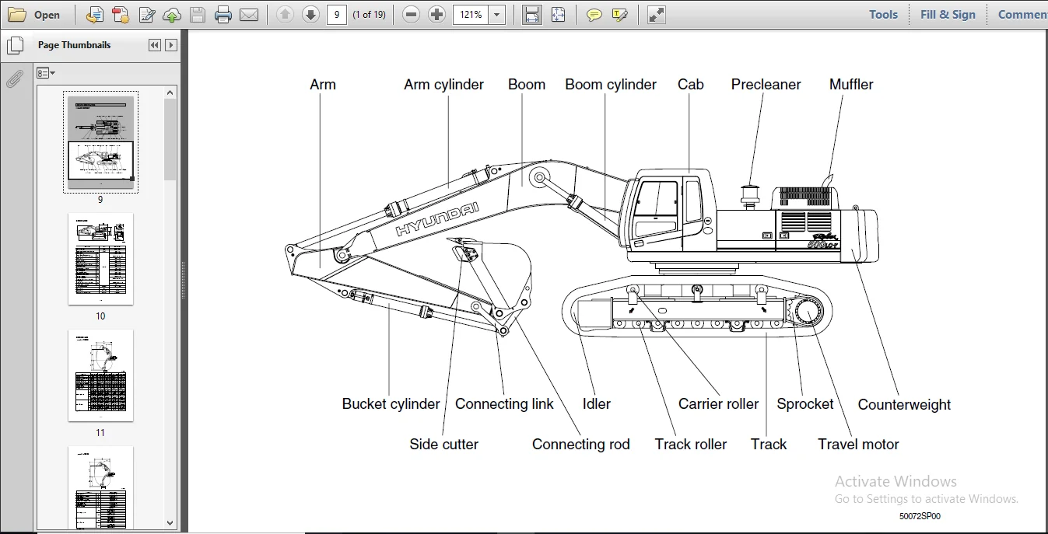Open the Fill & Sign pane
The height and width of the screenshot is (534, 1048).
(948, 14)
